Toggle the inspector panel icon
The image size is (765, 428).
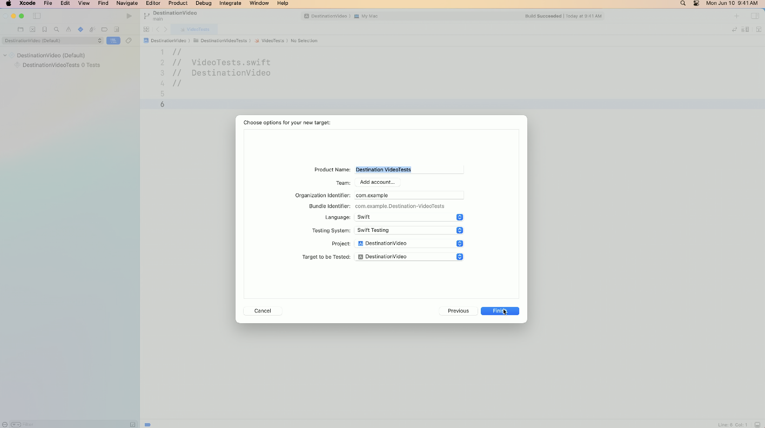tap(755, 16)
